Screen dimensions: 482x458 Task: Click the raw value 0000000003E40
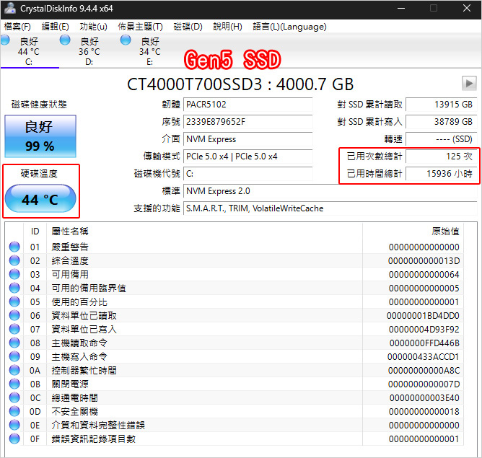click(x=424, y=398)
